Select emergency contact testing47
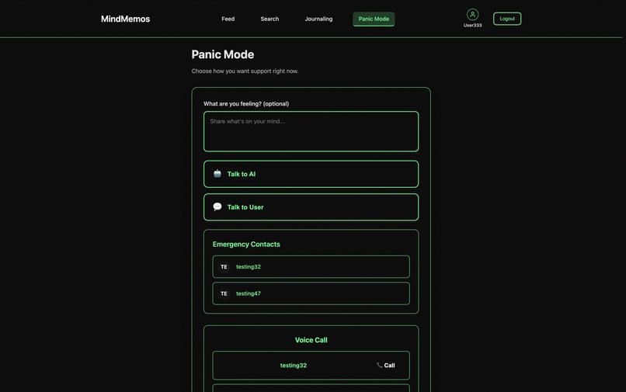Image resolution: width=626 pixels, height=392 pixels. click(311, 293)
